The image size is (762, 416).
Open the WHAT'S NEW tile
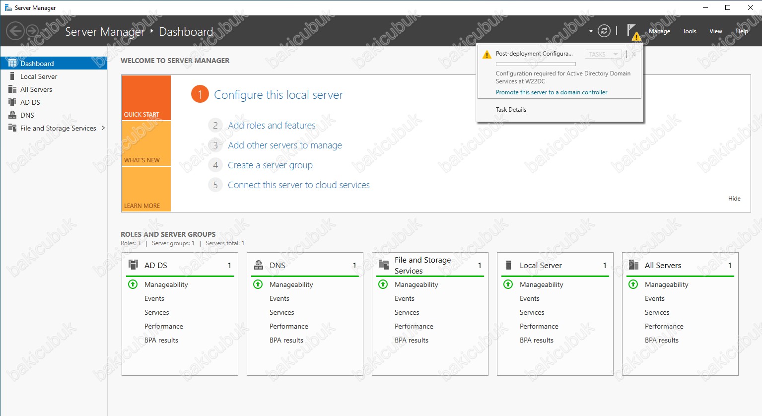click(146, 143)
